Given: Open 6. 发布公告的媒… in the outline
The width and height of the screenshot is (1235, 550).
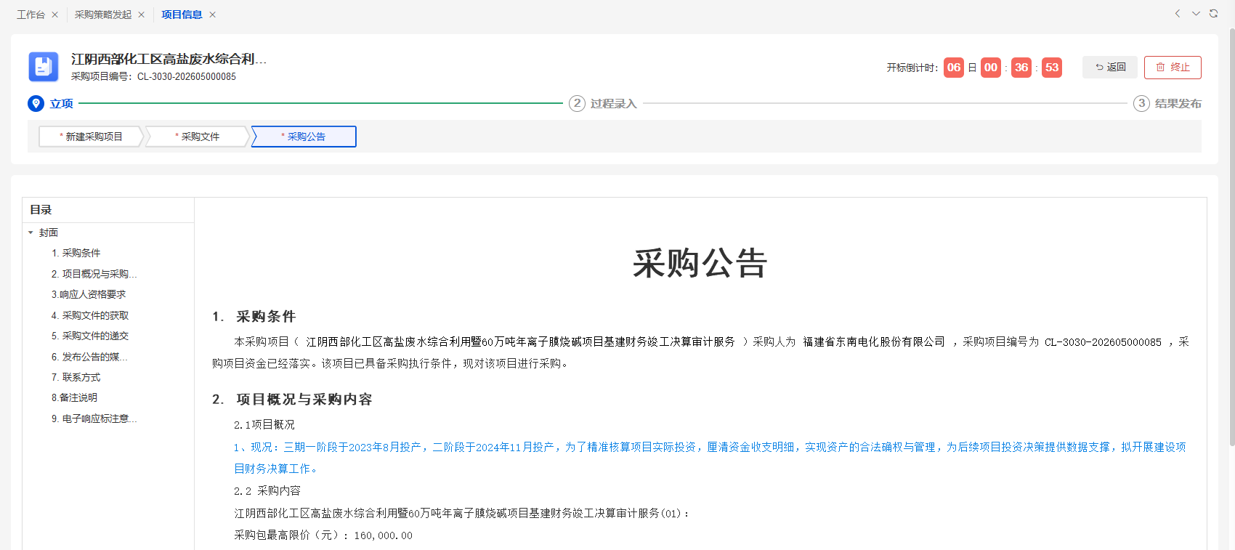Looking at the screenshot, I should point(89,357).
